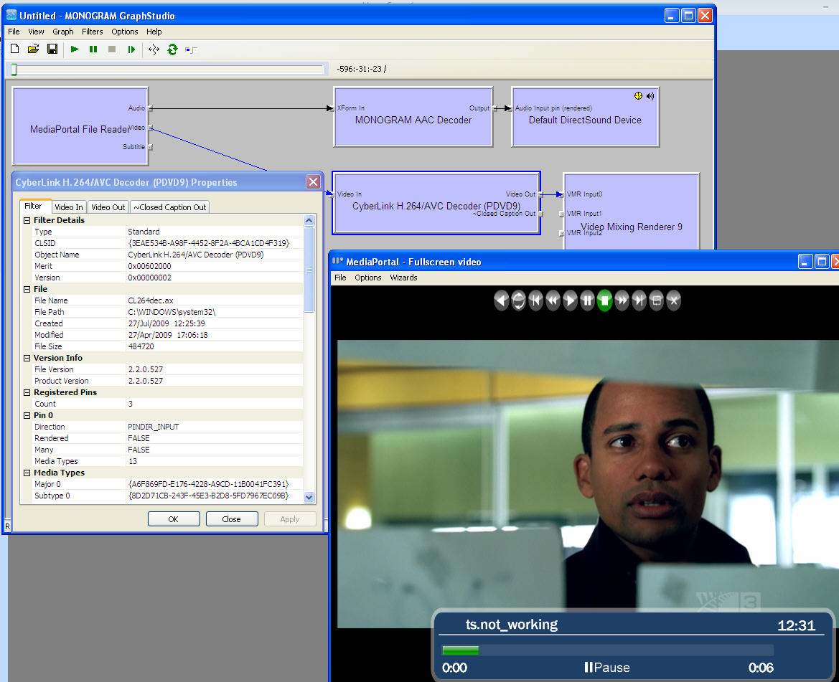The height and width of the screenshot is (682, 839).
Task: Open the Filters menu
Action: point(92,32)
